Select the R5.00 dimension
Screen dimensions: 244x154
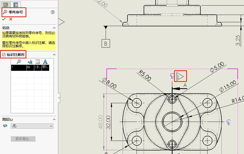coord(145,75)
